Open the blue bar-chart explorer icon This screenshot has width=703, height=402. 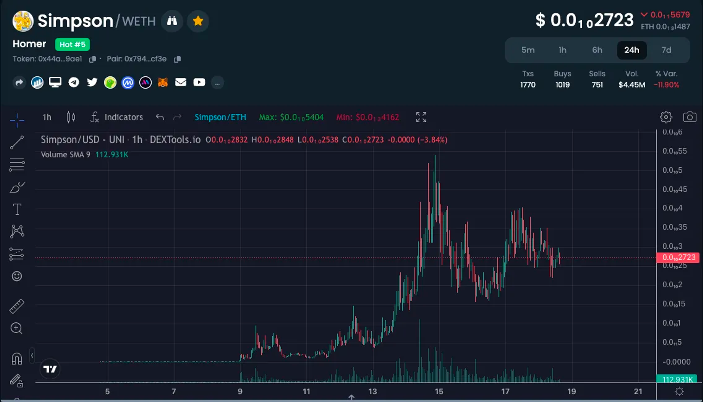(x=37, y=83)
